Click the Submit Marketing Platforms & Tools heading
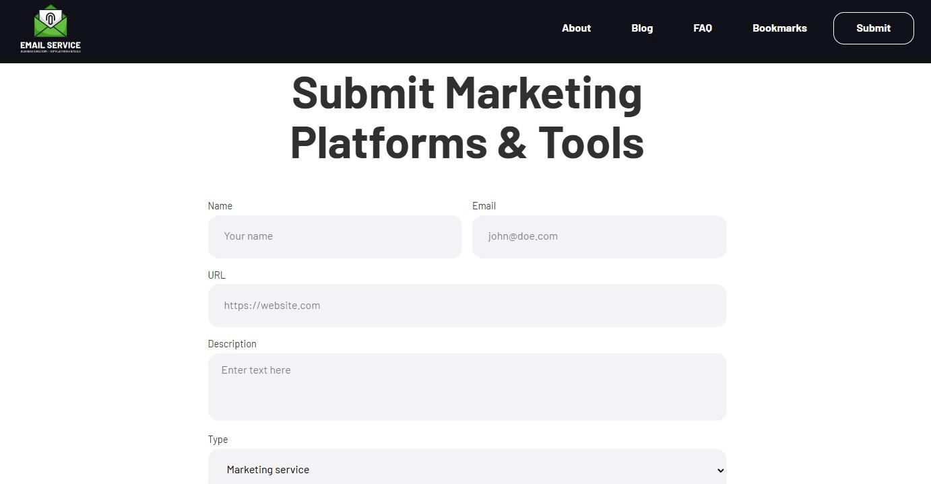 [467, 118]
